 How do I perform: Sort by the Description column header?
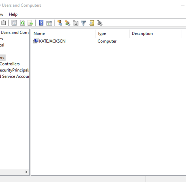pyautogui.click(x=156, y=34)
